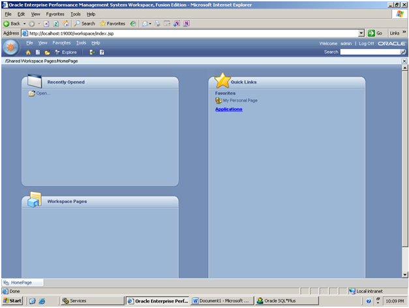Click the IE Back button
The image size is (409, 308).
pos(12,23)
